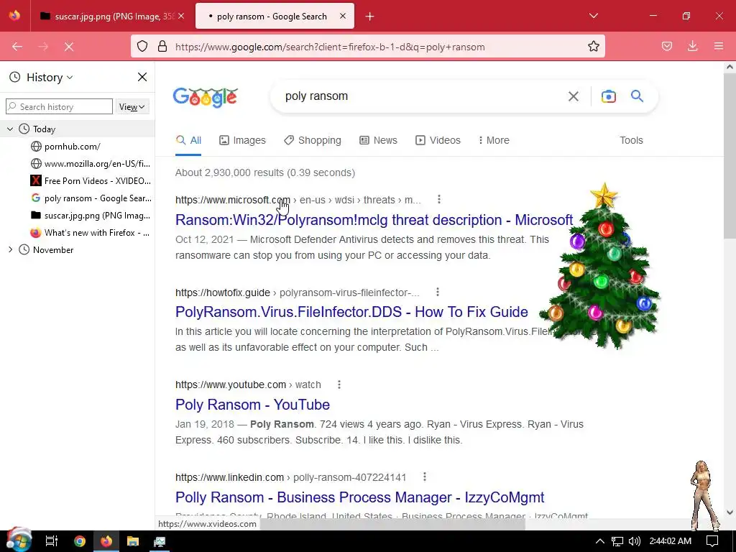Click the dancing woman desktop figure
The height and width of the screenshot is (552, 736).
tap(704, 495)
